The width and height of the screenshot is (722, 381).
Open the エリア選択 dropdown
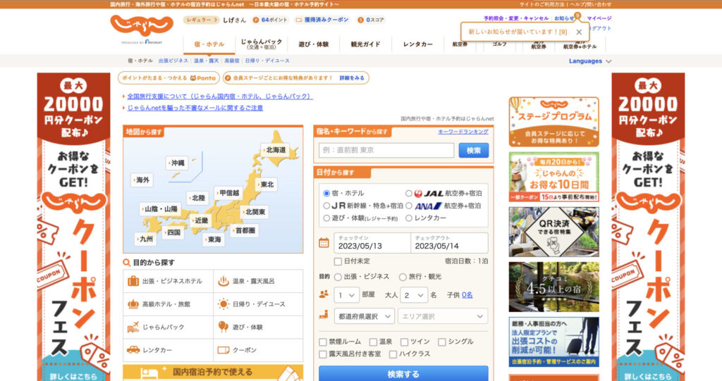tap(443, 316)
